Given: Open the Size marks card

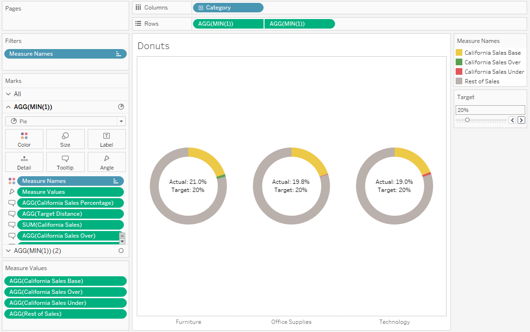Looking at the screenshot, I should [x=65, y=139].
